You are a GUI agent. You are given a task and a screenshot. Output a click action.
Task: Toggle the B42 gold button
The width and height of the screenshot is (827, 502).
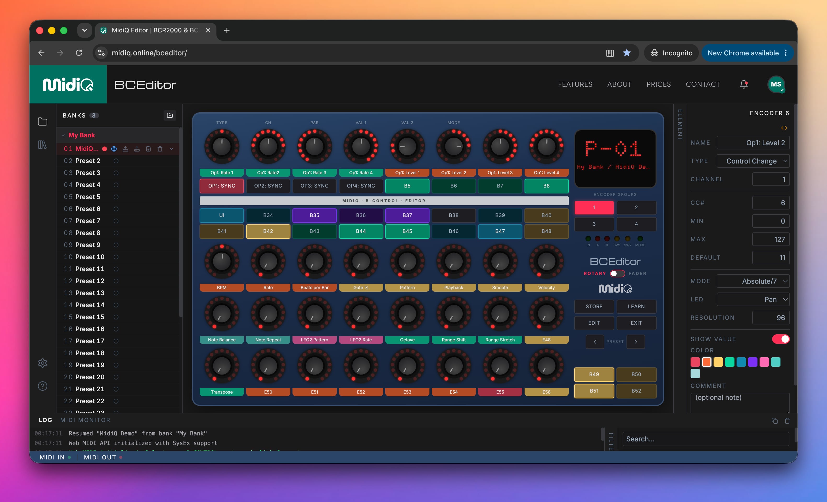pyautogui.click(x=268, y=231)
